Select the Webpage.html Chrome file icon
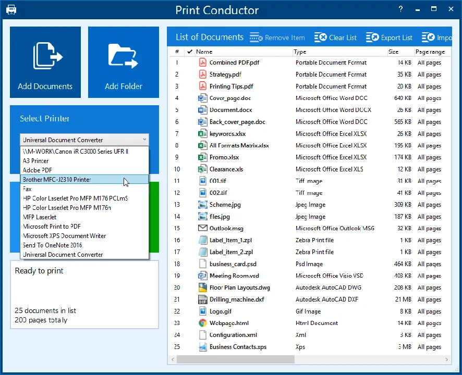Screen dimensions: 462x375 pos(202,323)
